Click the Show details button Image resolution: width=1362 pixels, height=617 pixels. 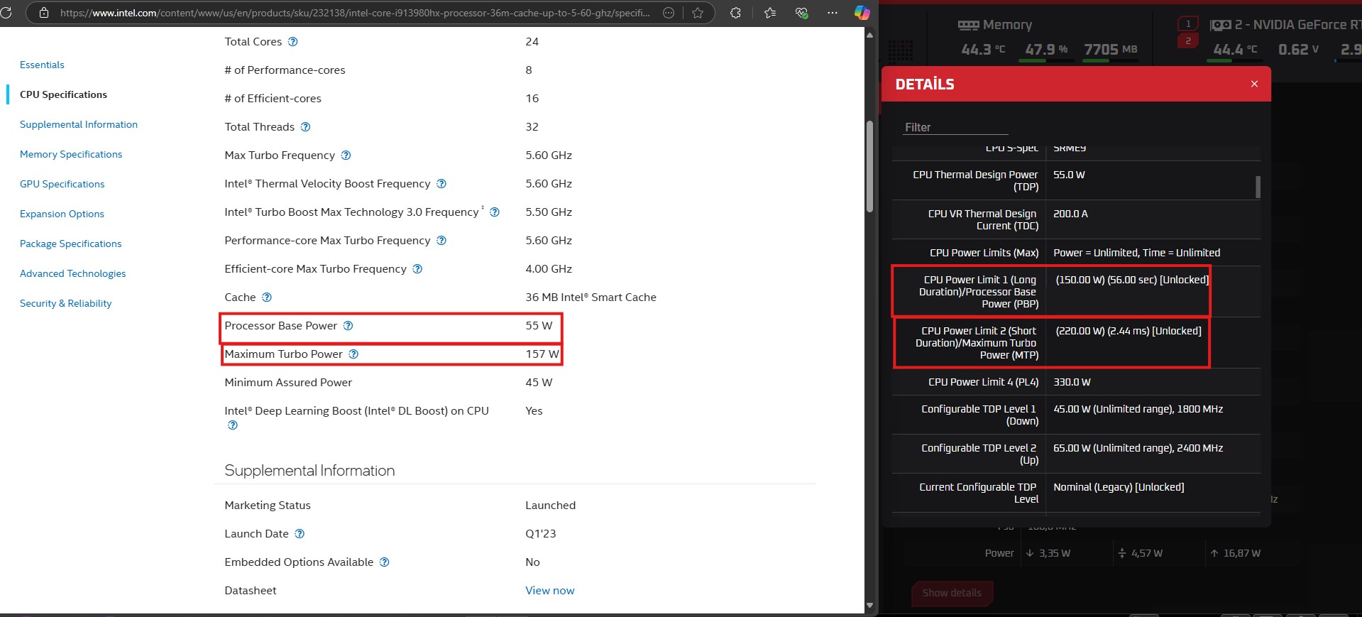pyautogui.click(x=952, y=593)
